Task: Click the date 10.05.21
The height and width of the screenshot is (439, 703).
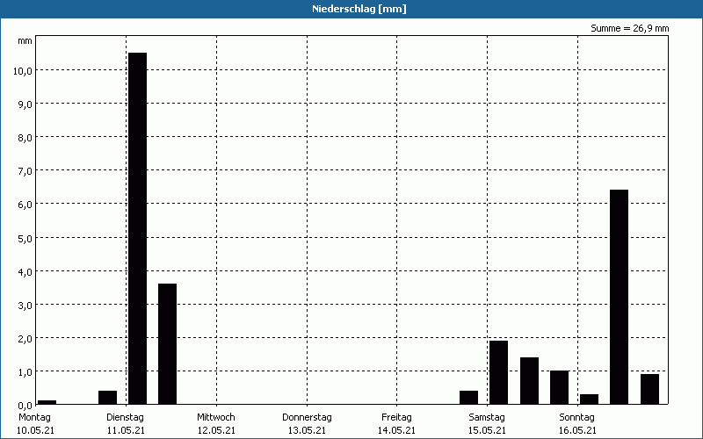Action: [35, 430]
